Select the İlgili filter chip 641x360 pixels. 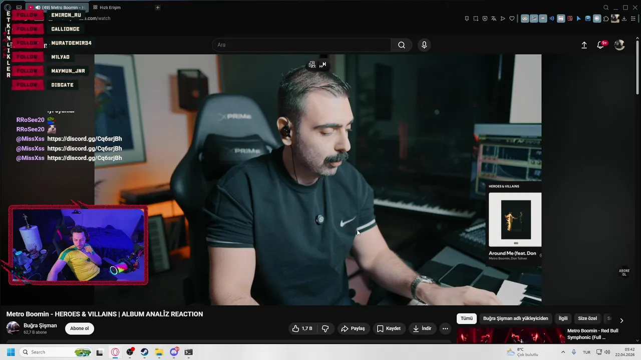(563, 318)
